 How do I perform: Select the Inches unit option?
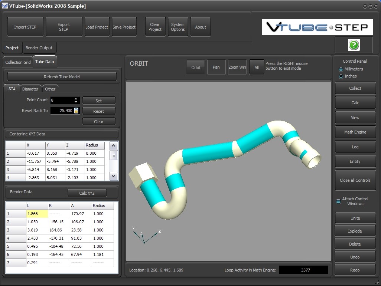click(x=341, y=76)
